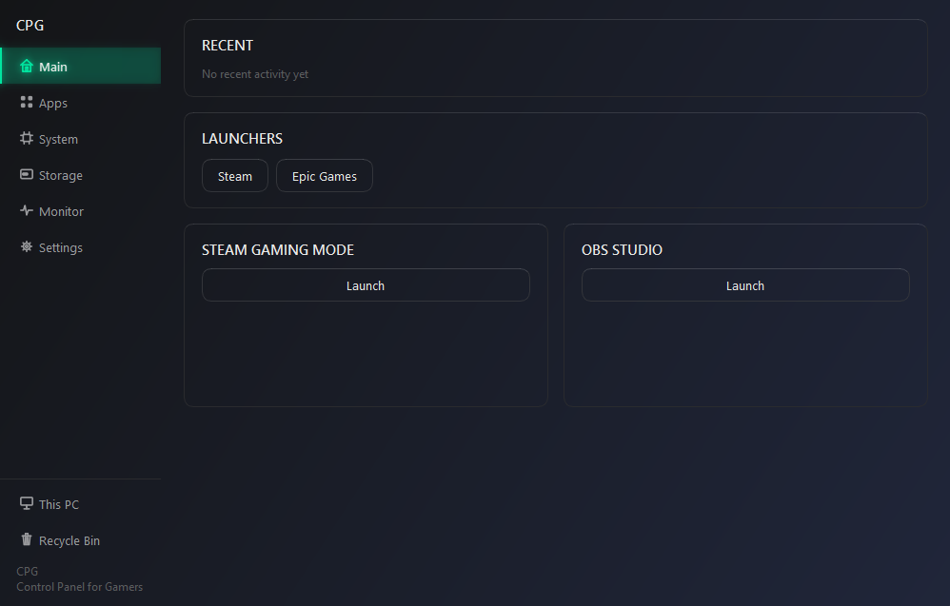Click the RECENT heading

coord(228,46)
